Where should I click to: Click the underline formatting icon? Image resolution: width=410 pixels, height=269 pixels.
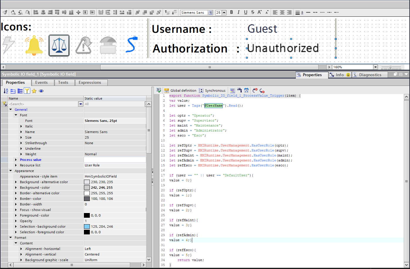click(246, 12)
